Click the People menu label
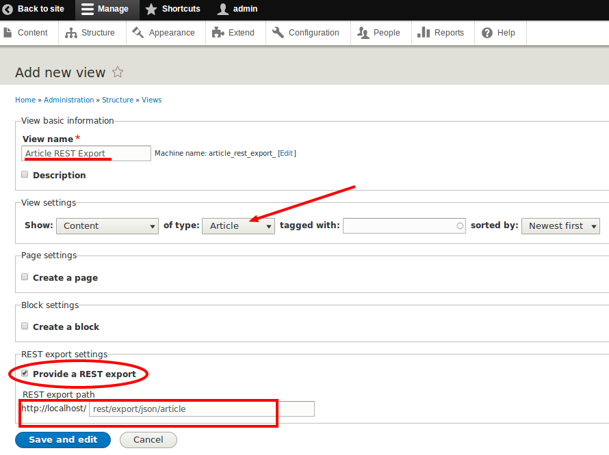609x455 pixels. 387,33
